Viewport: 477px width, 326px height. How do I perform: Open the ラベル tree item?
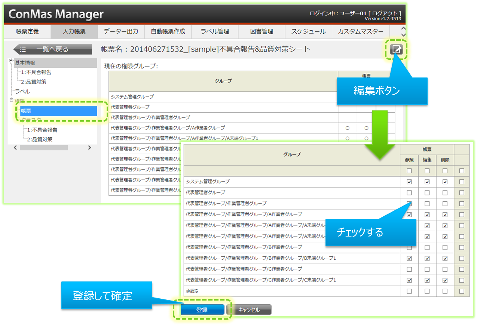click(x=22, y=91)
